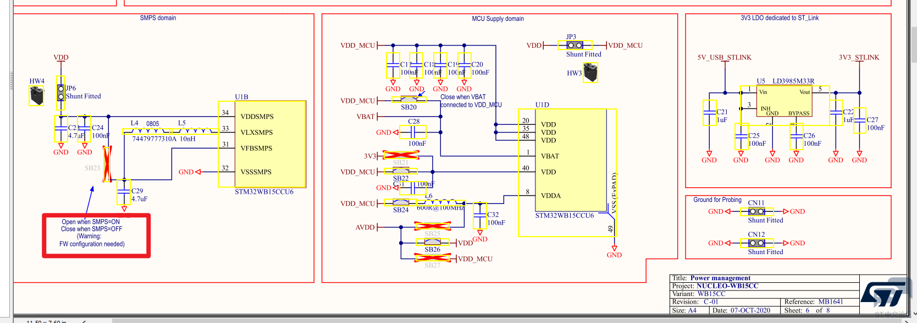Click the 'Sheet: 6 of 8' field
The height and width of the screenshot is (323, 917).
pyautogui.click(x=820, y=310)
